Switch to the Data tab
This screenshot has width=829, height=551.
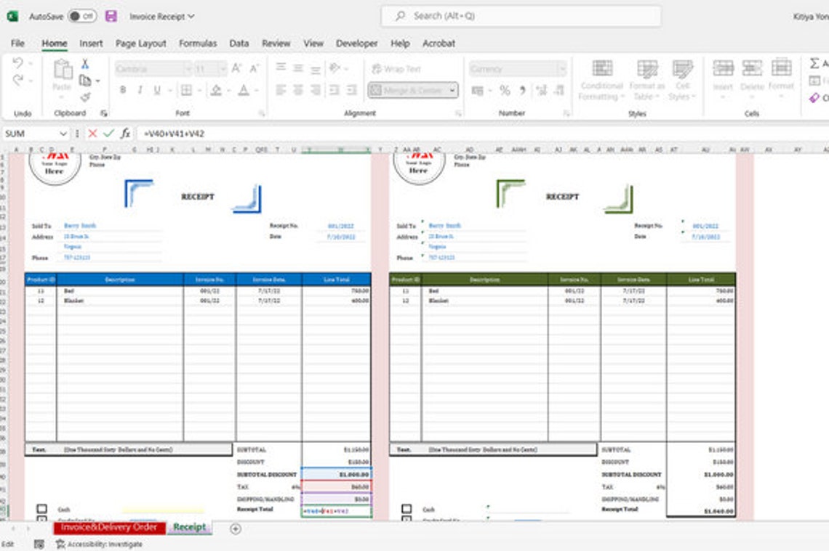239,44
